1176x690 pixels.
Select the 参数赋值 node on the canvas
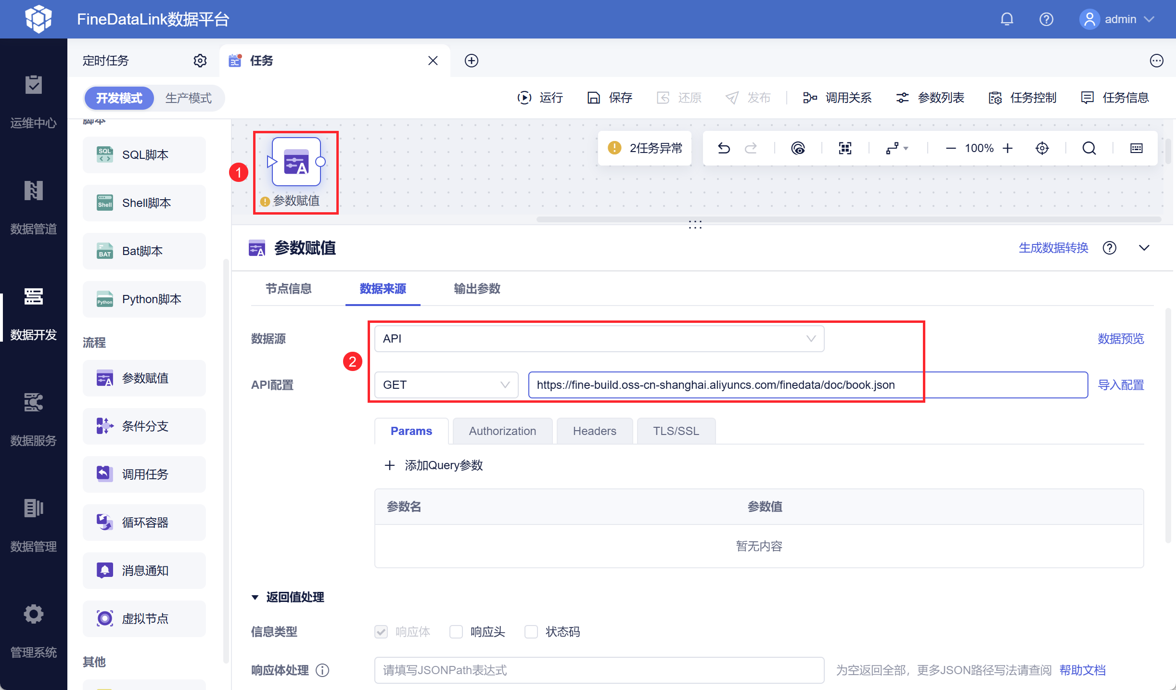(x=296, y=162)
